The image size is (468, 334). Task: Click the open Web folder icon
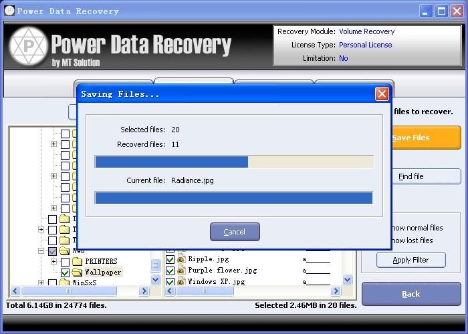point(64,251)
